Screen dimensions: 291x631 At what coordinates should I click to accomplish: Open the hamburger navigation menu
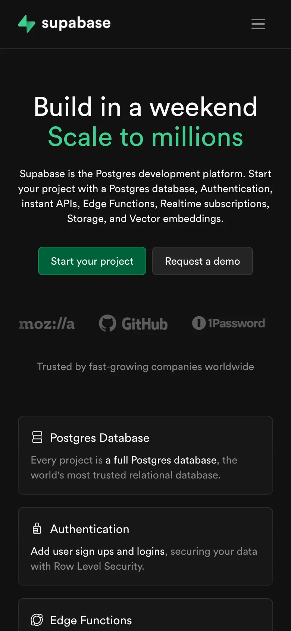click(x=258, y=24)
